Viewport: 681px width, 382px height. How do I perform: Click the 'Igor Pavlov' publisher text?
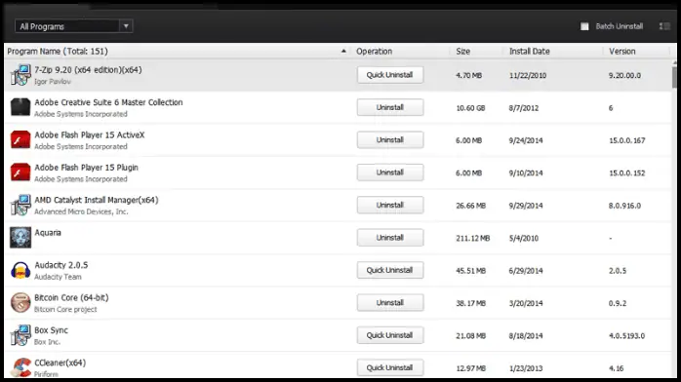pyautogui.click(x=53, y=82)
